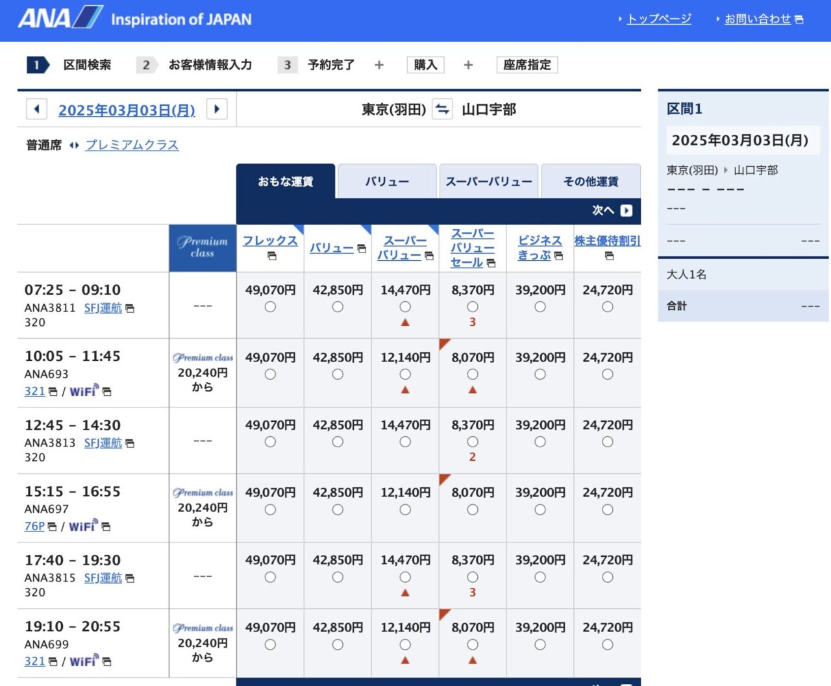
Task: Click remaining seats 2 under 12:45 8,370円
Action: [473, 457]
